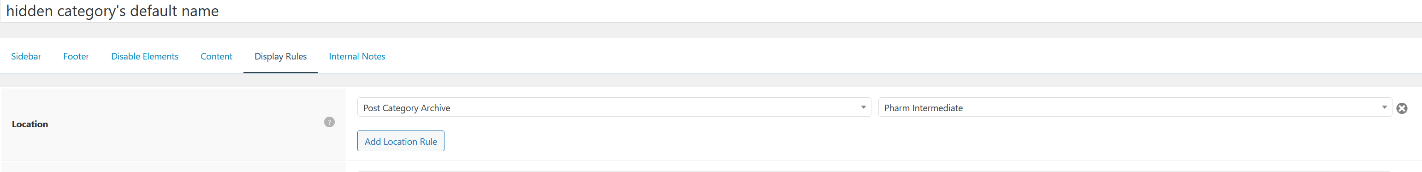Select the Content tab
The image size is (1422, 172).
(x=216, y=56)
